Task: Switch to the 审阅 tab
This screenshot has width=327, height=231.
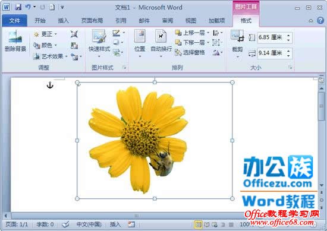Action: [168, 20]
